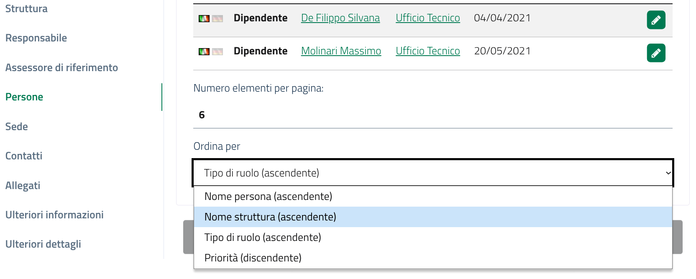Open Ufficio Tecnico link in De Filippo's row

(x=427, y=18)
